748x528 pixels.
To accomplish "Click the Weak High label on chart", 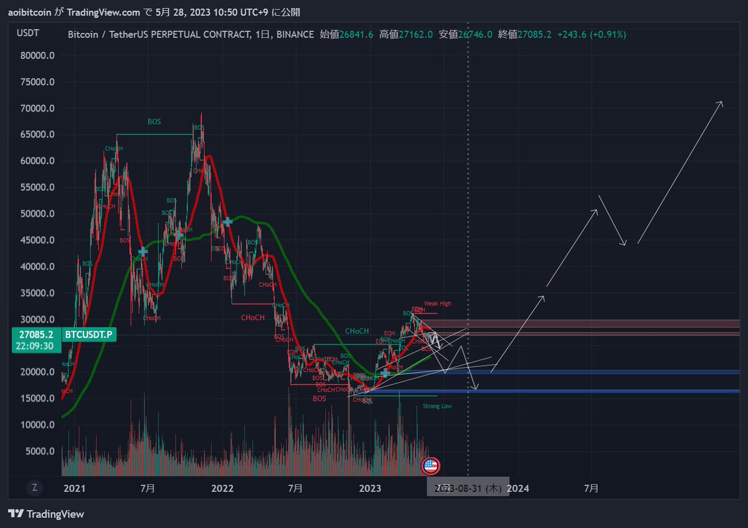I will [437, 304].
